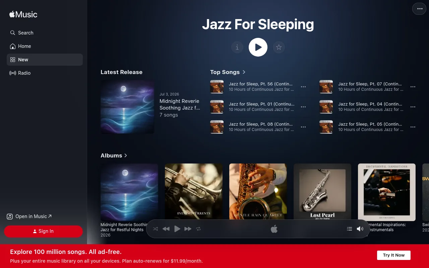Click artwork of Jazz for Sleep, Pt. 04
Viewport: 429px width, 268px height.
326,107
